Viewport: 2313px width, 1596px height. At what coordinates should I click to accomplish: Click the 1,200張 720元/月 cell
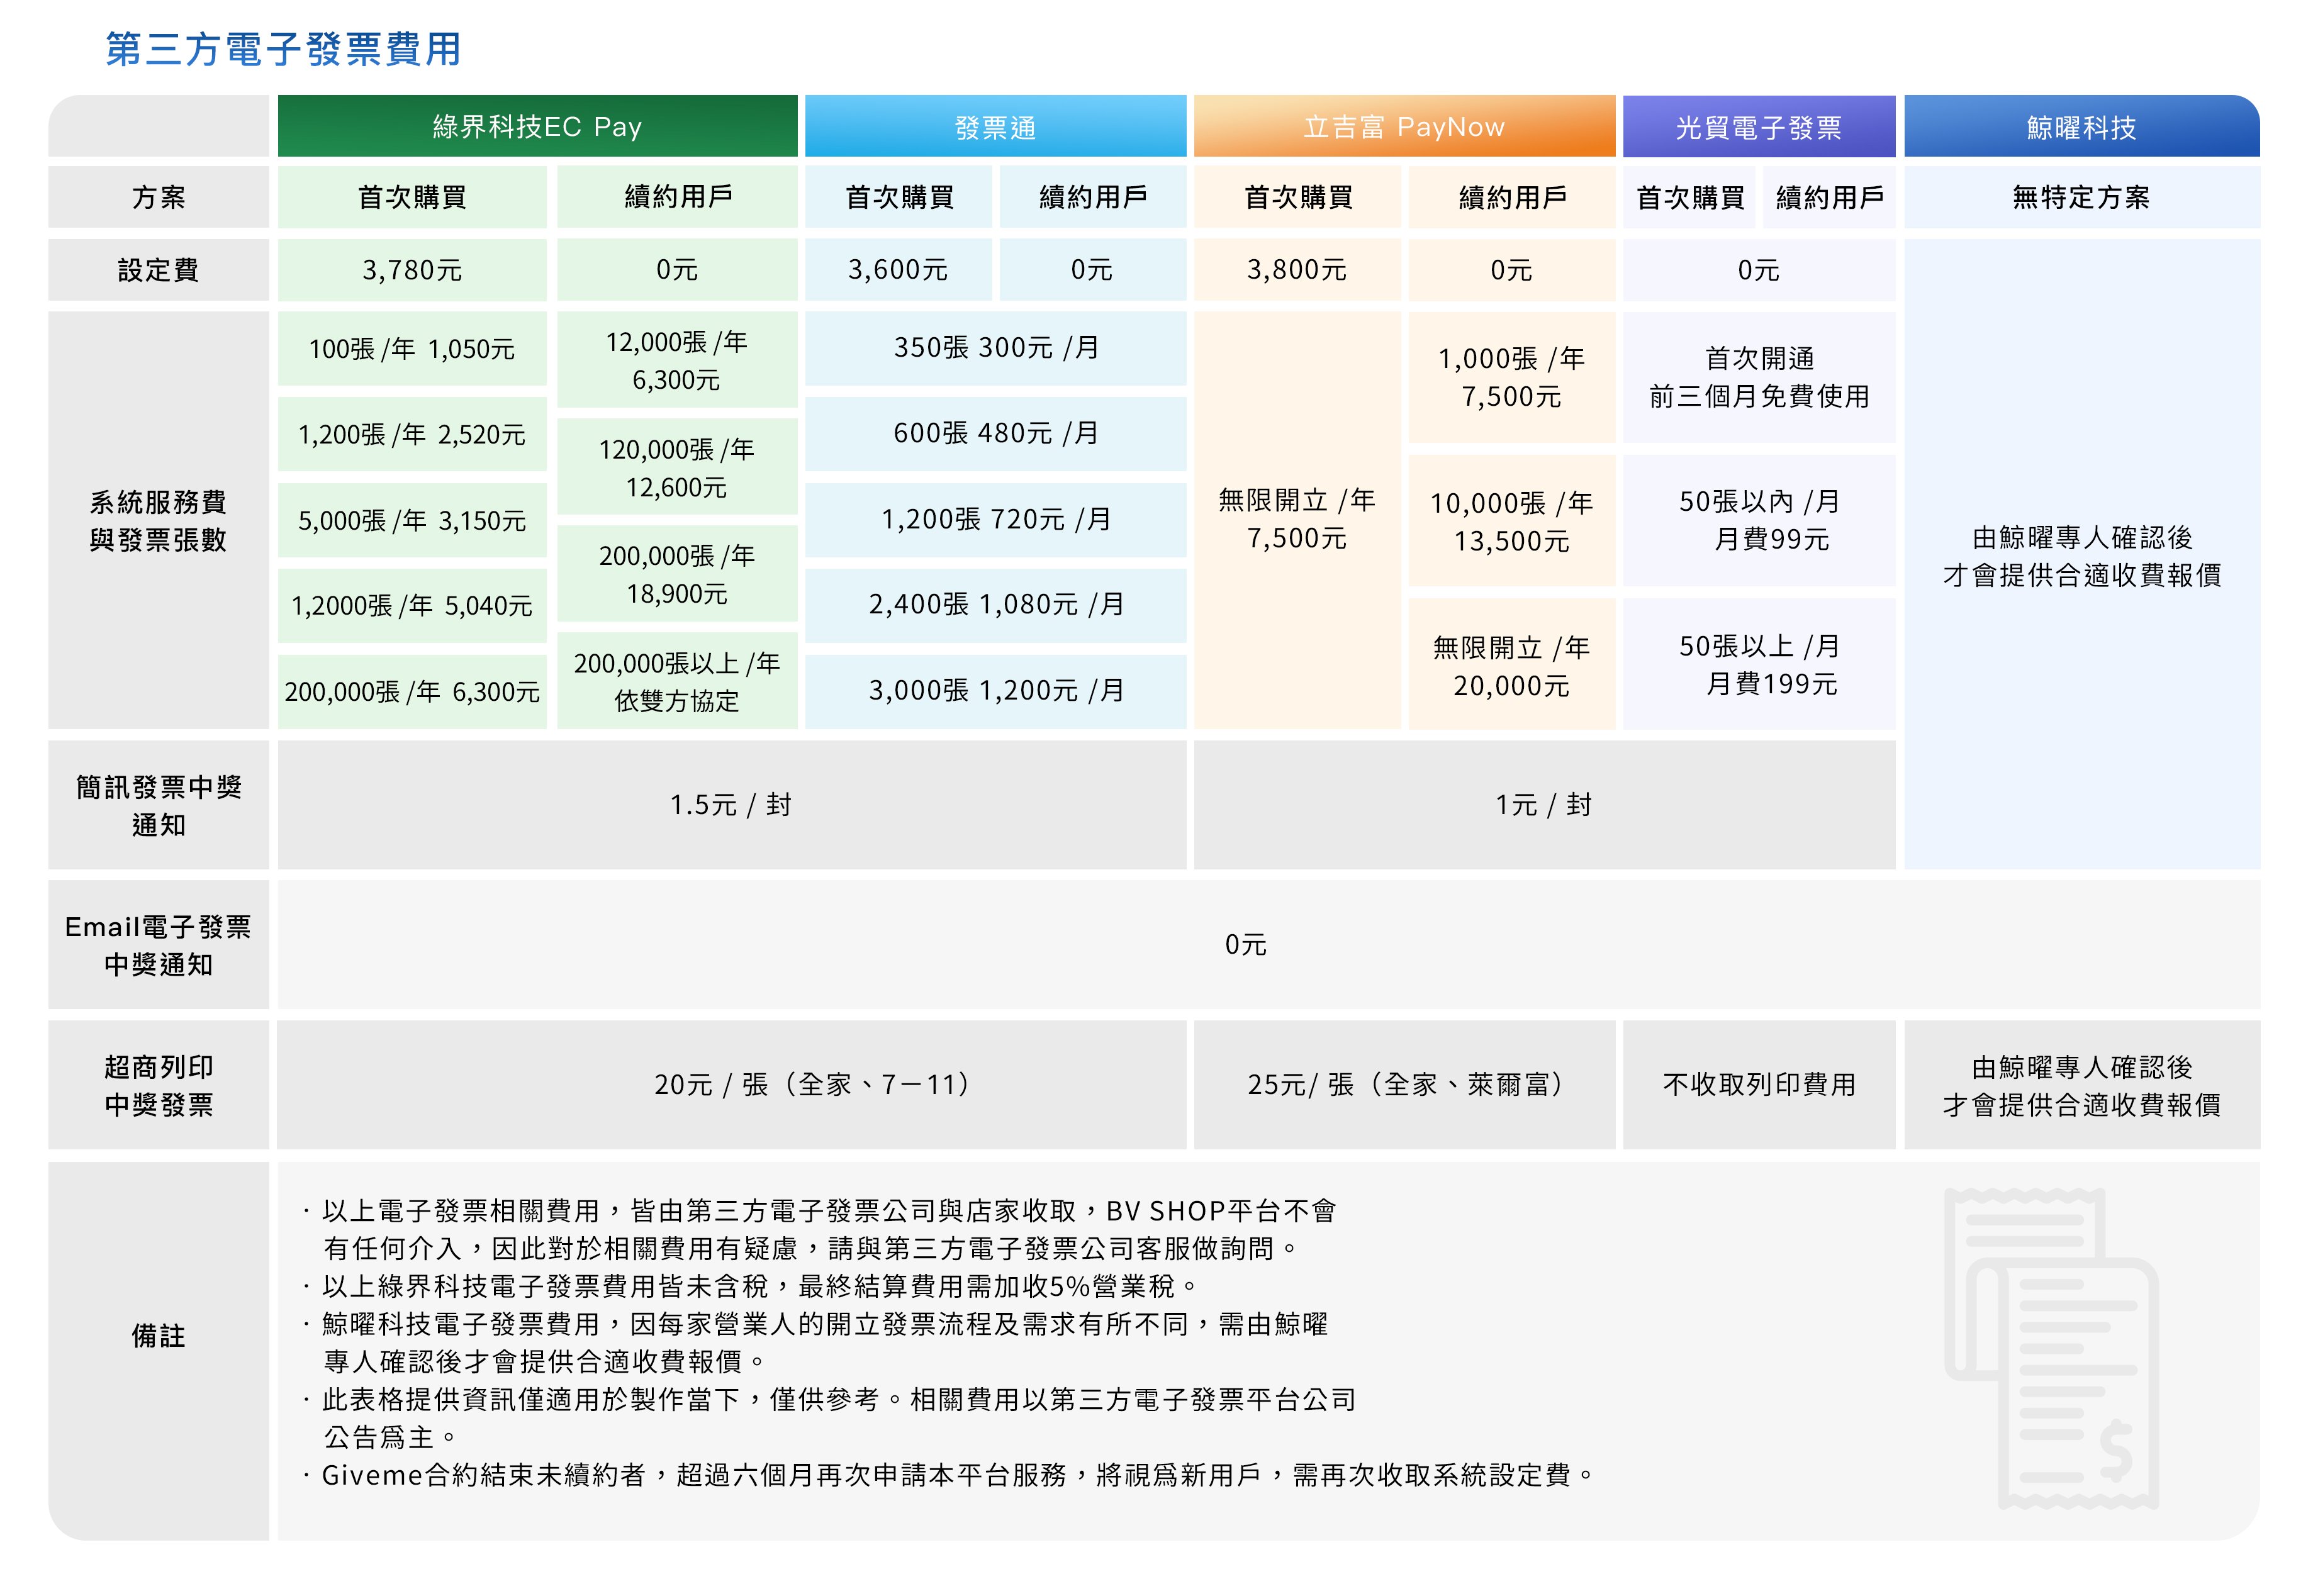pos(995,520)
